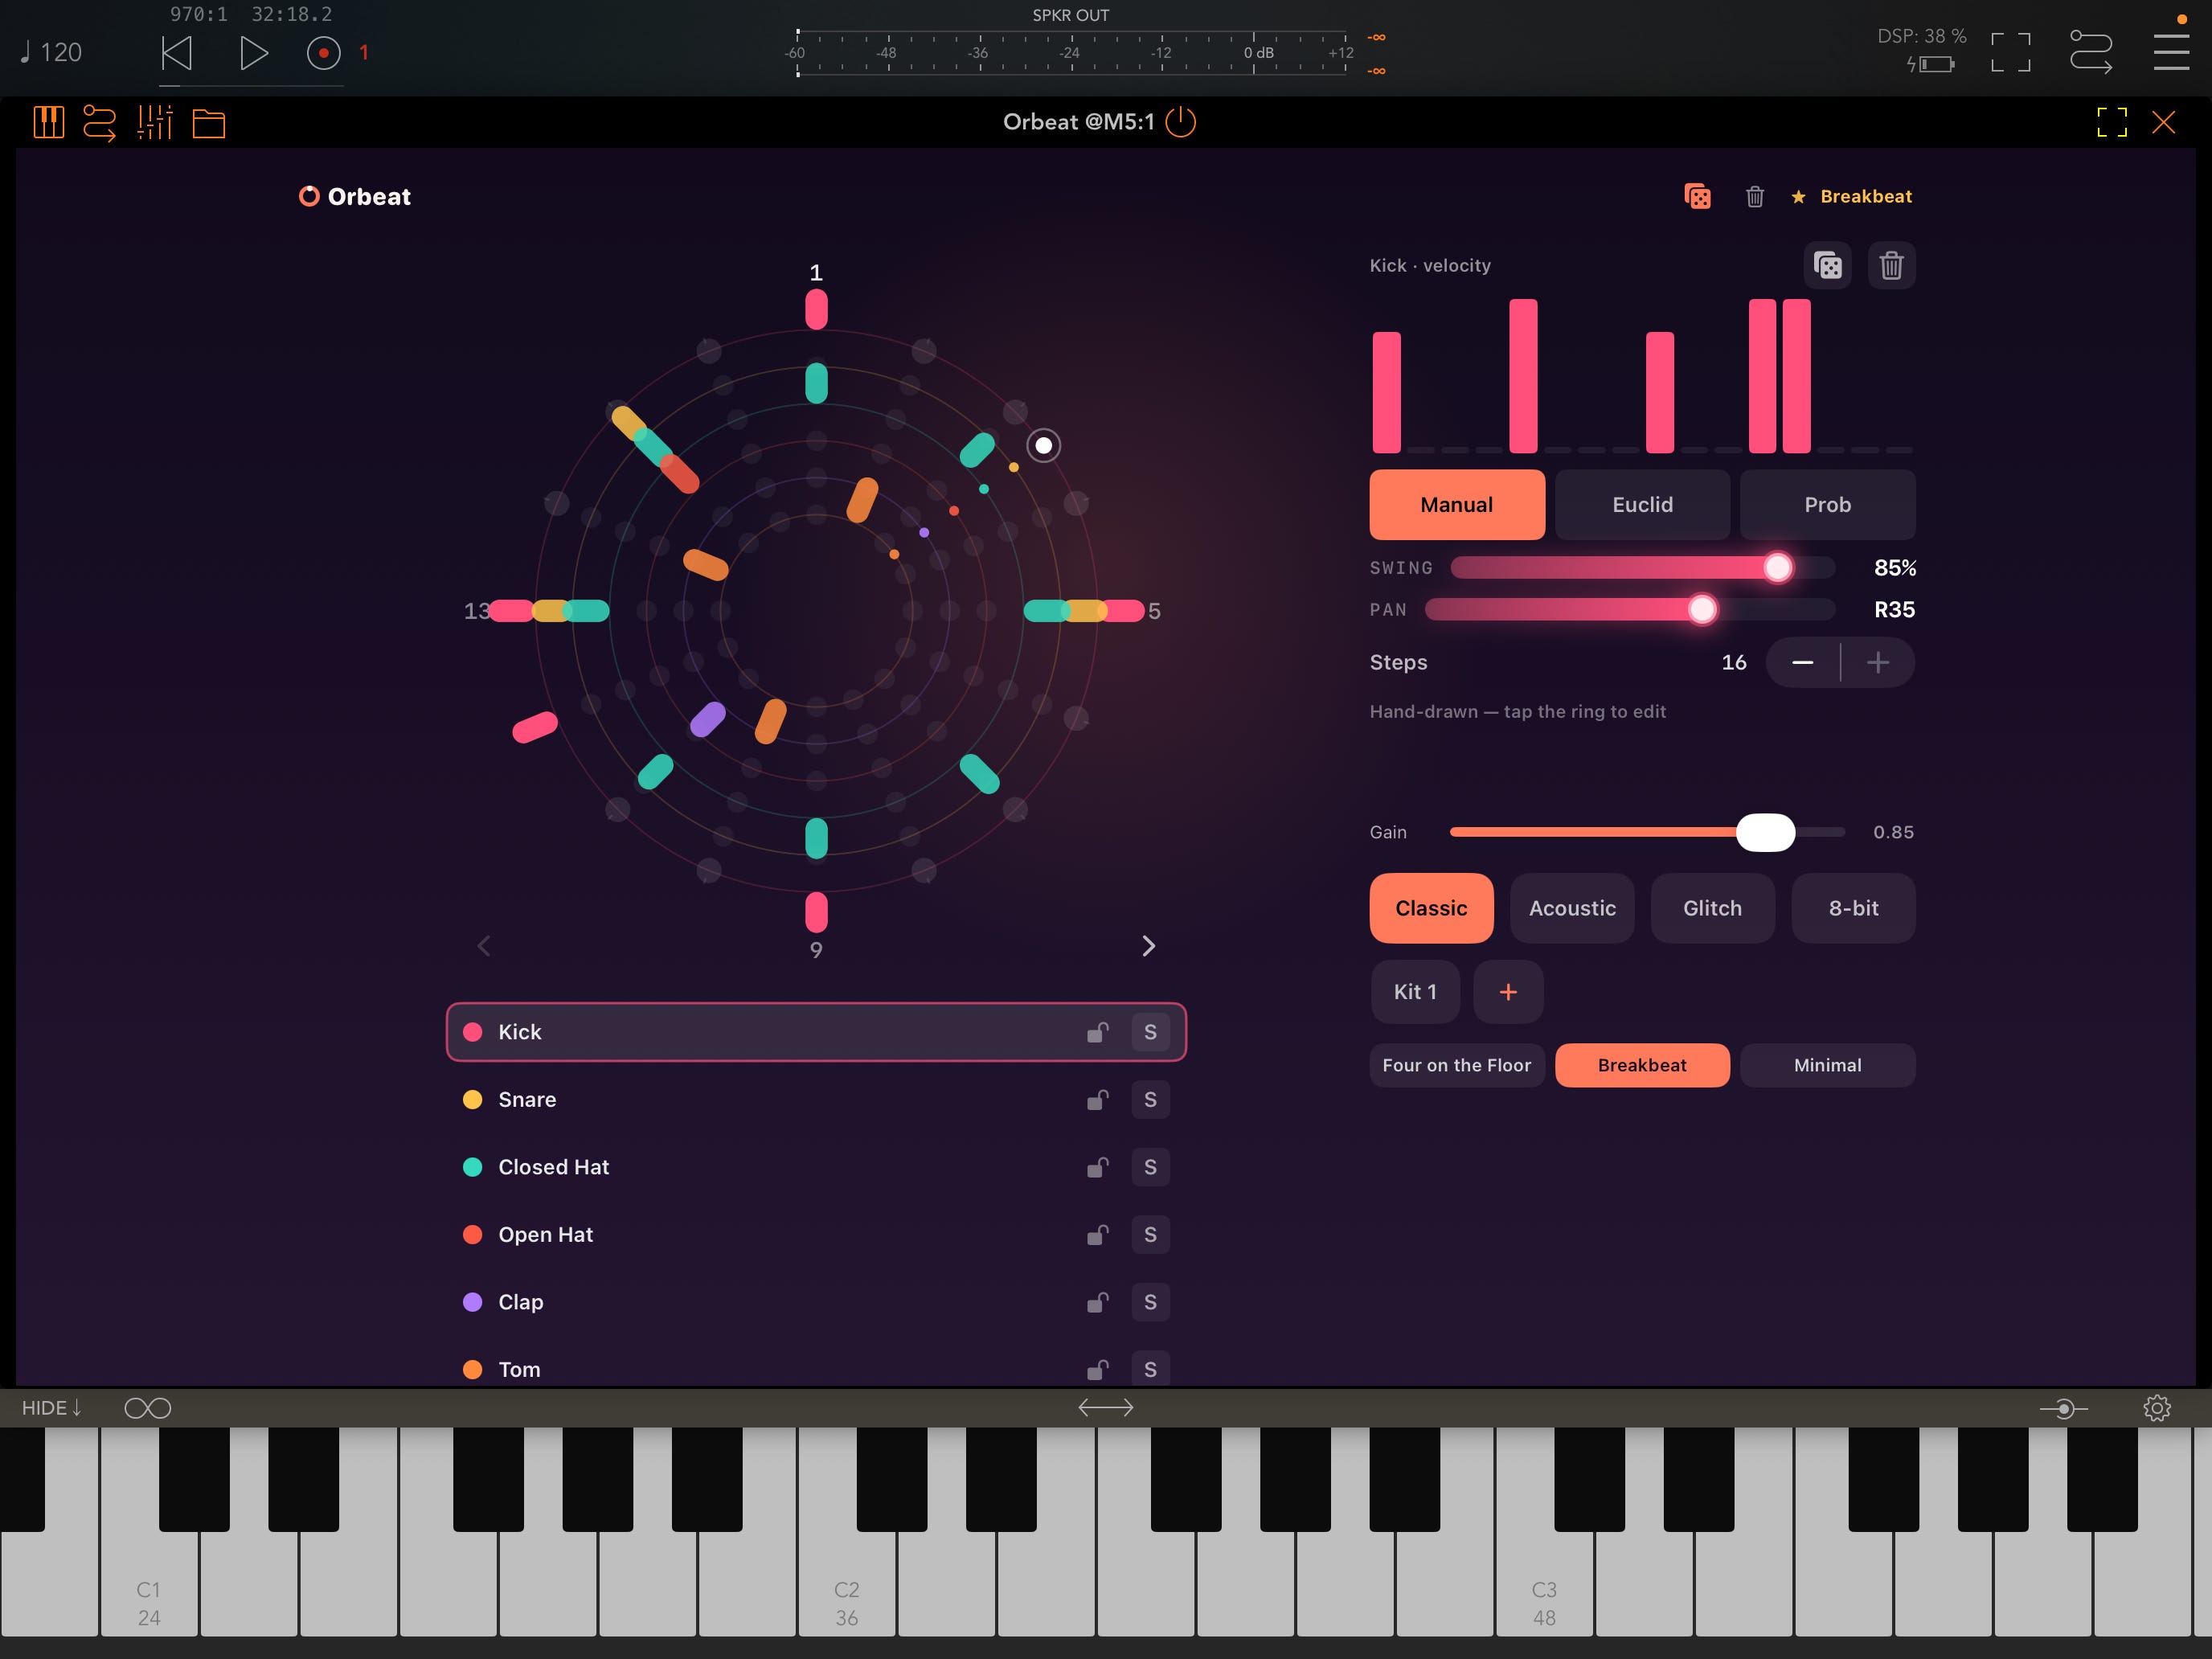Decrease Steps with the minus button

coord(1802,662)
